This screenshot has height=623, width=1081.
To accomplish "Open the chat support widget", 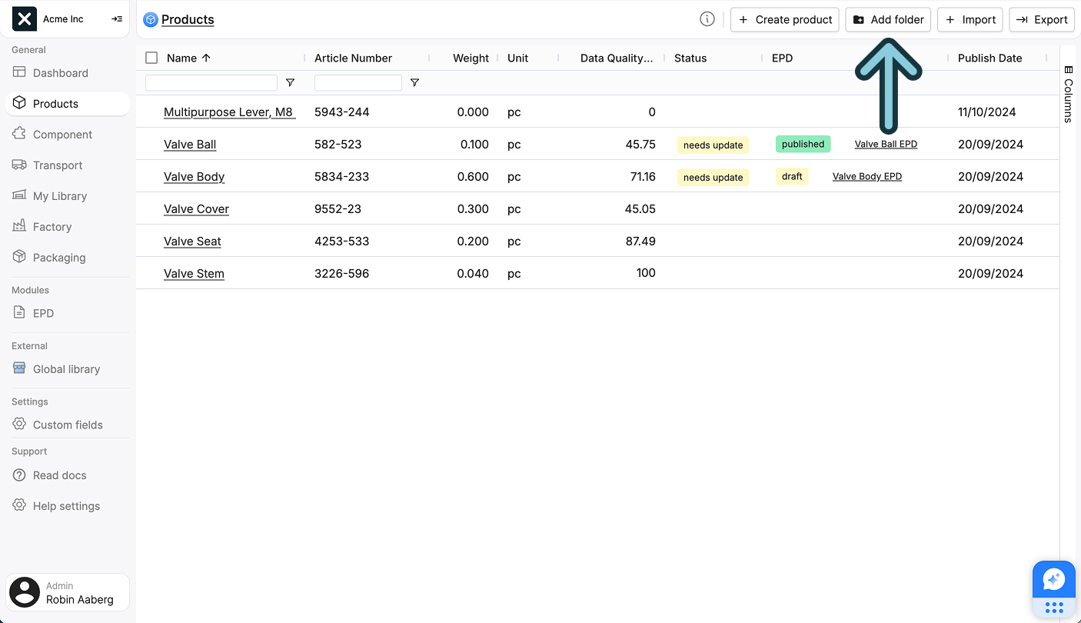I will pos(1053,579).
